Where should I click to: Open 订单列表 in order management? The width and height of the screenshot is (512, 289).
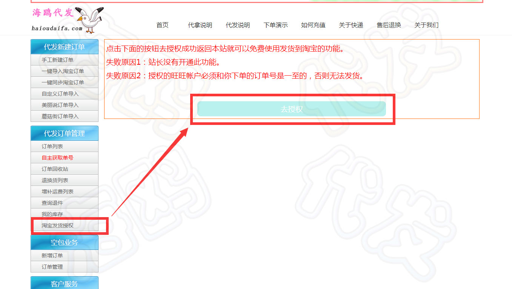(65, 146)
